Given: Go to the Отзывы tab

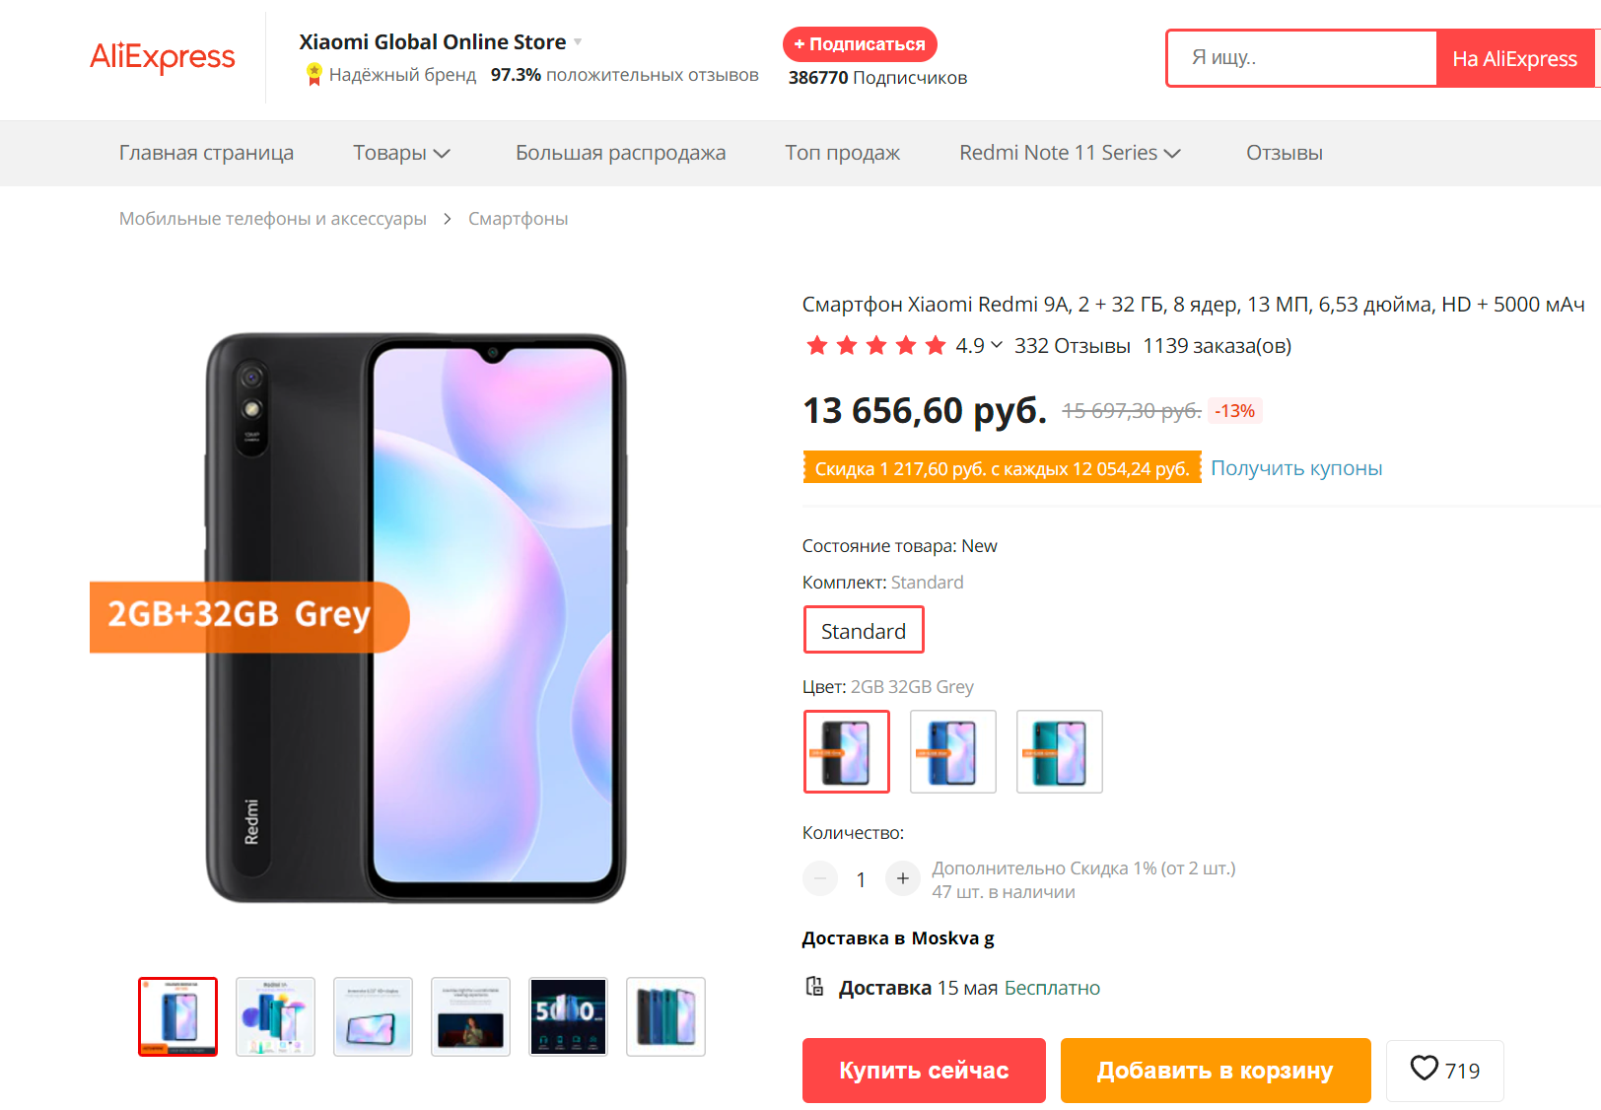Looking at the screenshot, I should pyautogui.click(x=1284, y=153).
